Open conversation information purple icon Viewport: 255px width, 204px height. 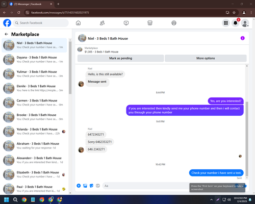(242, 38)
